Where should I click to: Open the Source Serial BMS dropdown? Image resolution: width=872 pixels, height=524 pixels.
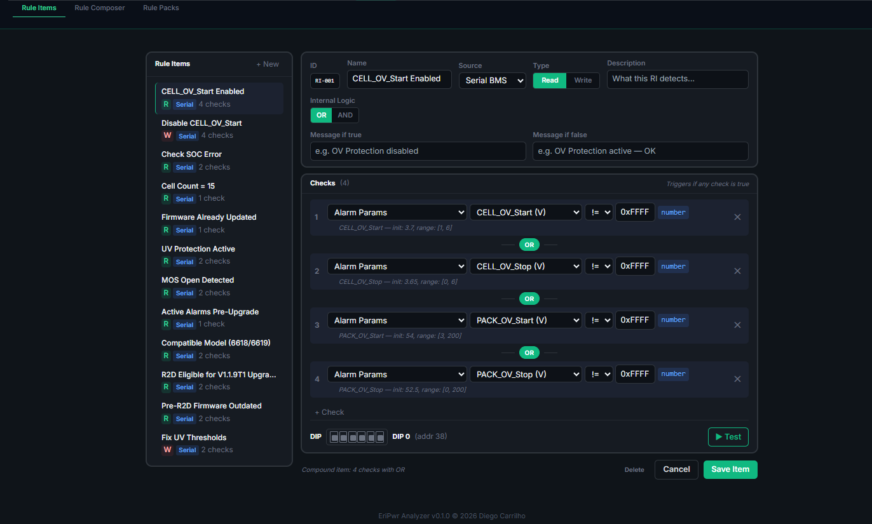click(492, 81)
